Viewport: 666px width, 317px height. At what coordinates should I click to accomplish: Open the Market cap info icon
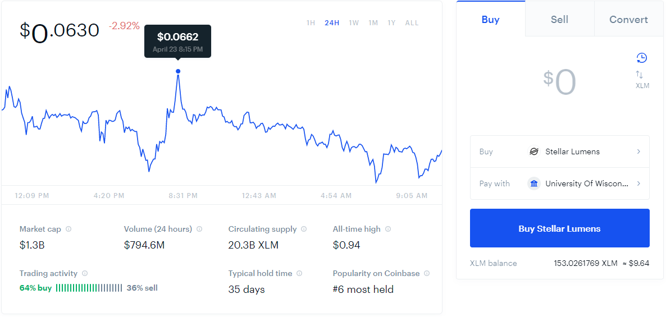click(69, 229)
